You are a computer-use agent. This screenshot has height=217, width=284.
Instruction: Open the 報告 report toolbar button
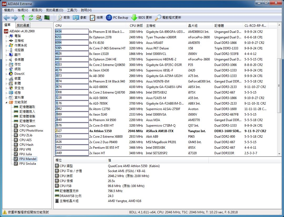63,18
